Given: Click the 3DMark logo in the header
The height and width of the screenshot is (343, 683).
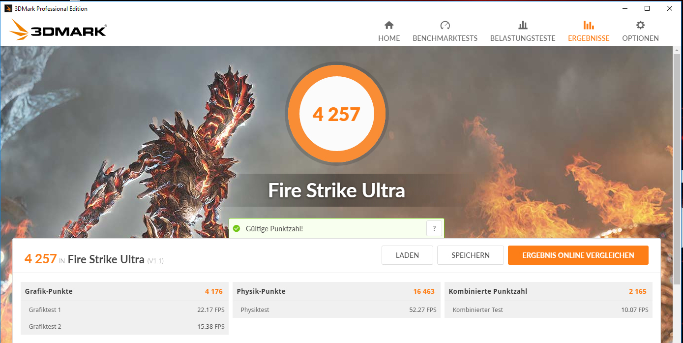Looking at the screenshot, I should point(58,30).
